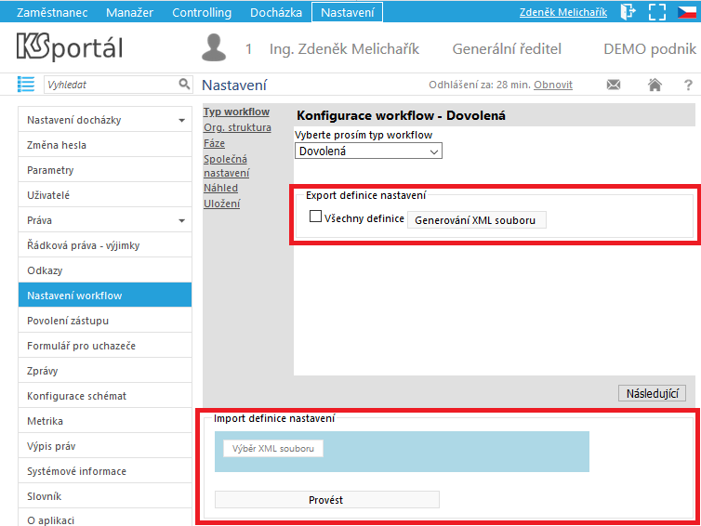Open Odkazy in sidebar
This screenshot has height=526, width=701.
coord(105,270)
